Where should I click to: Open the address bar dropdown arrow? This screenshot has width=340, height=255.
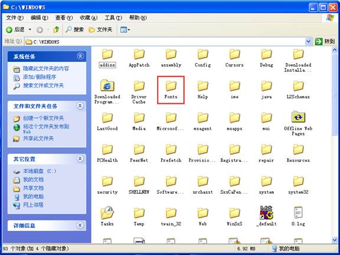308,41
